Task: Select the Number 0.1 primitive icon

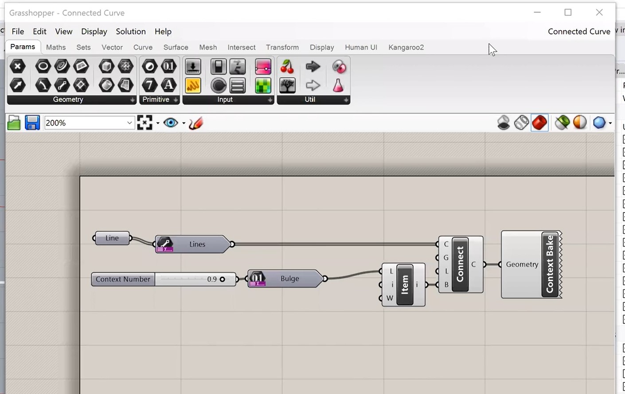Action: click(x=168, y=67)
